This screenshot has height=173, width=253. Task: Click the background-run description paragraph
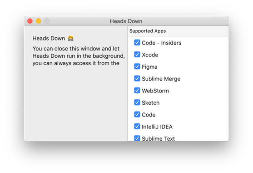79,56
